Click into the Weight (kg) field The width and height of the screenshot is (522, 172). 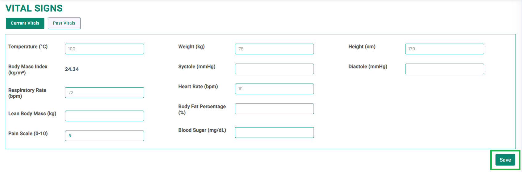click(274, 49)
